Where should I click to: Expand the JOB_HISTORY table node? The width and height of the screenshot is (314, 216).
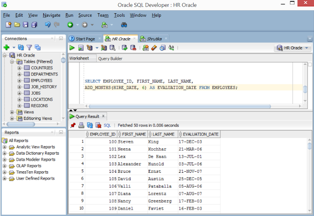pos(19,87)
